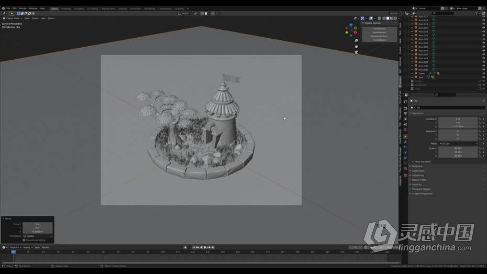The height and width of the screenshot is (274, 487).
Task: Select wireframe shading mode
Action: pos(384,18)
